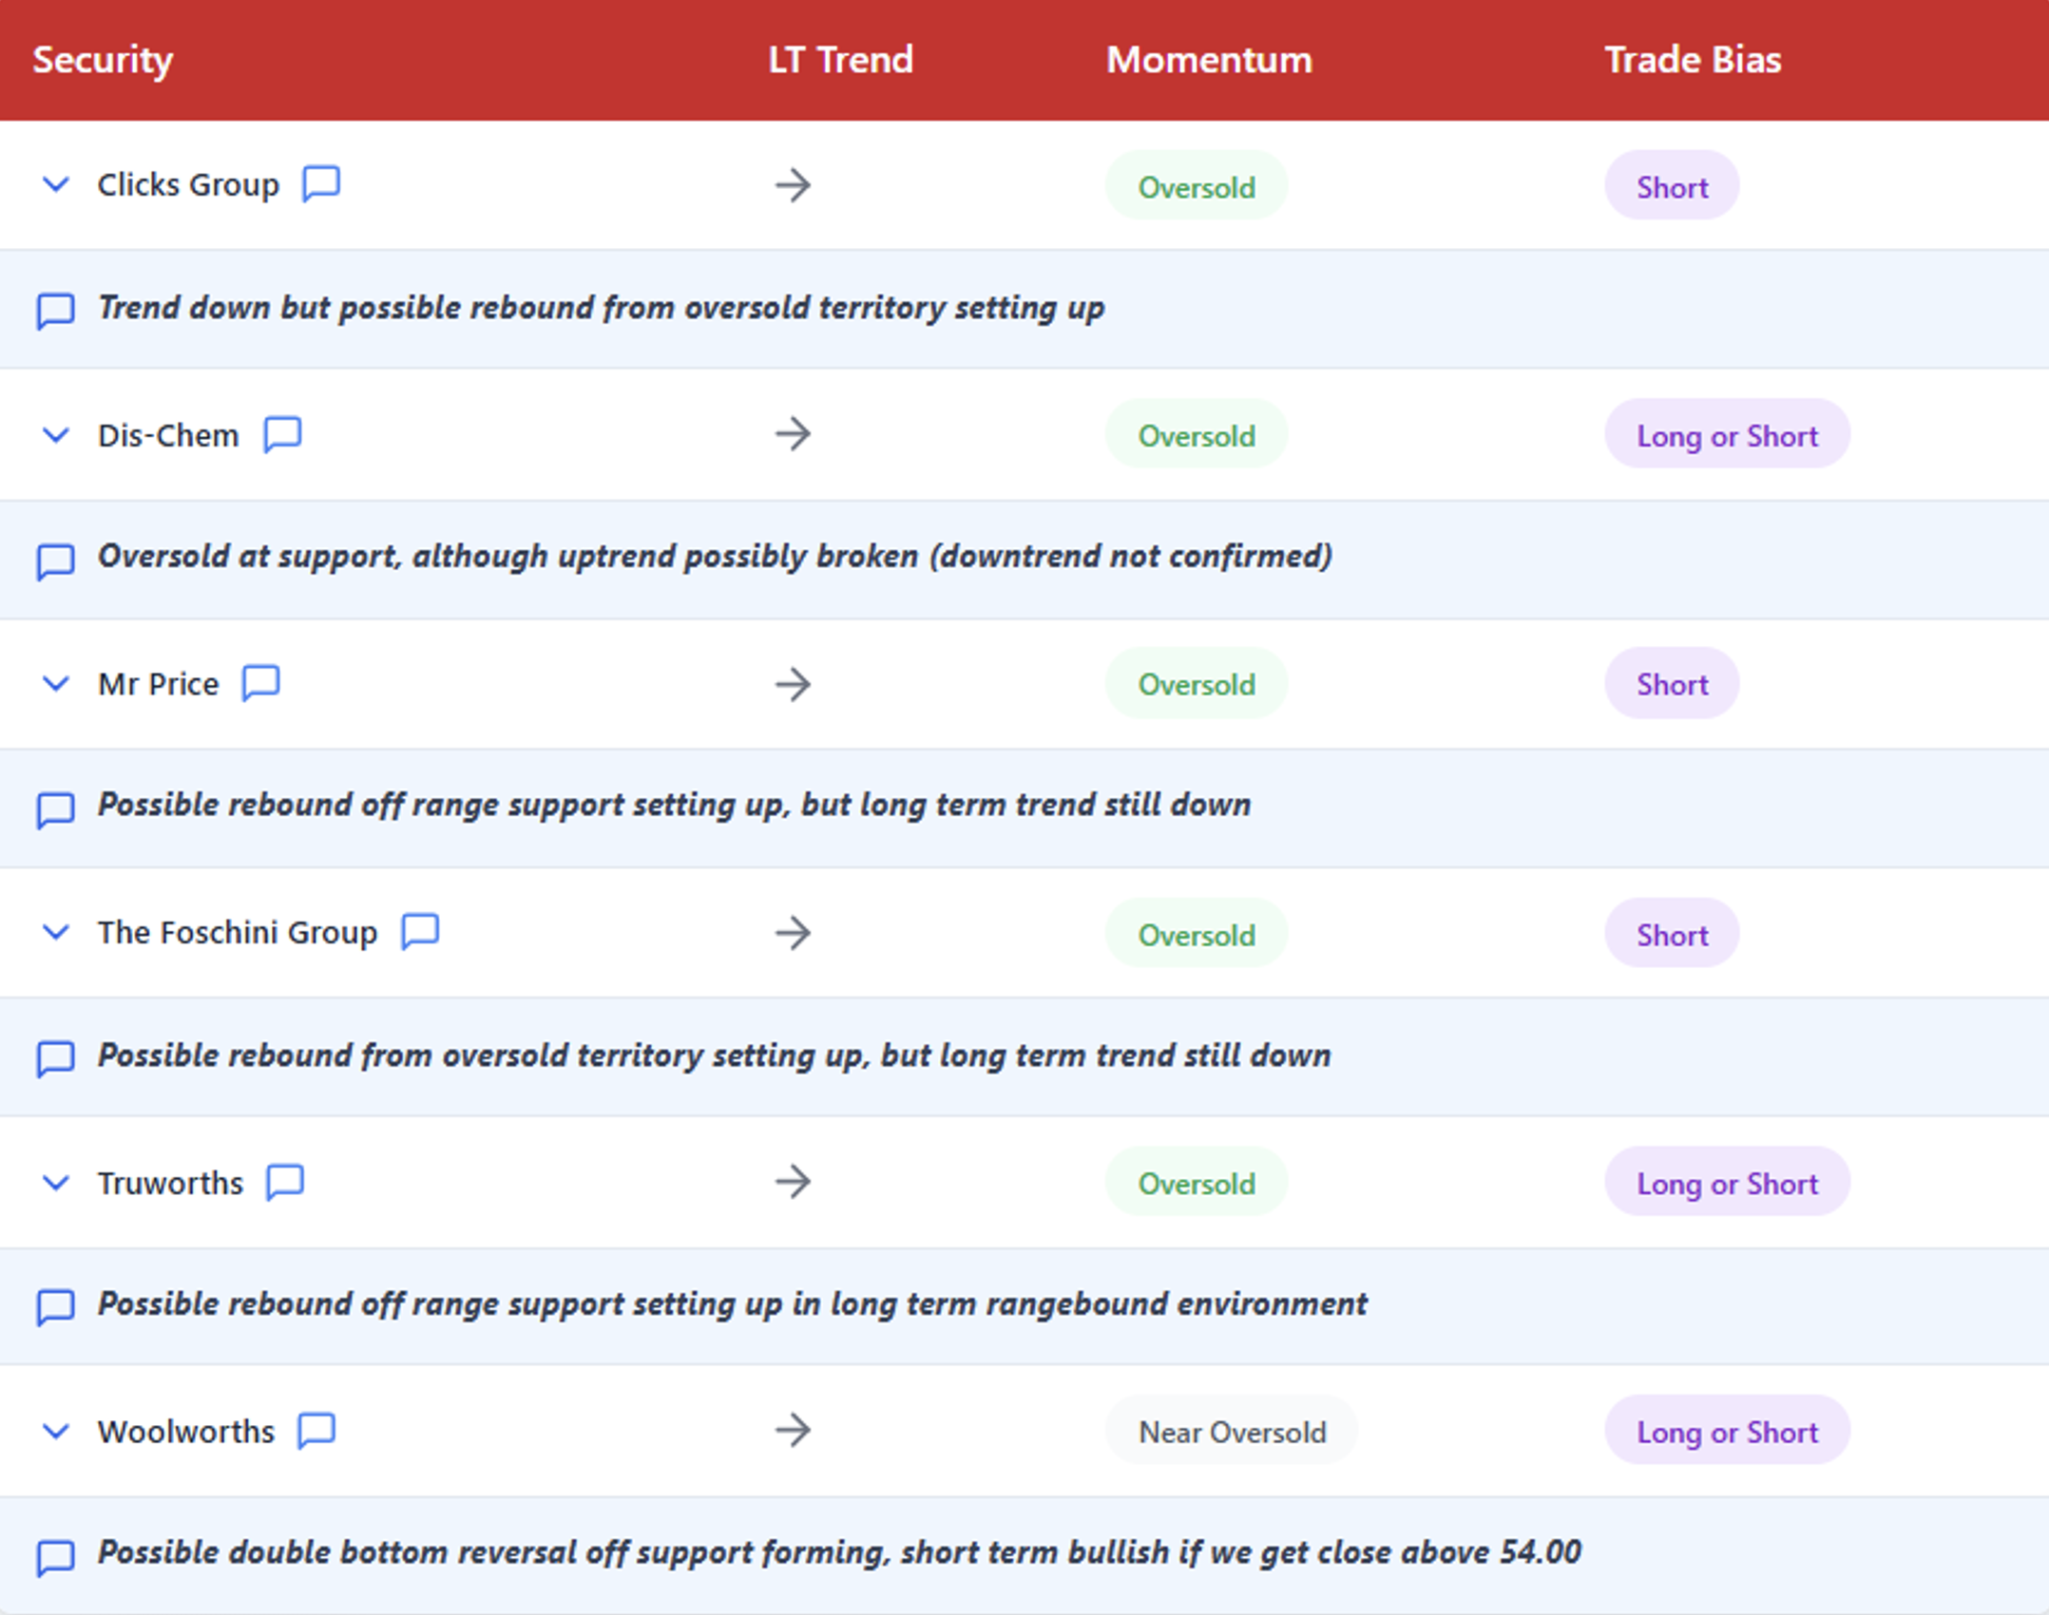This screenshot has width=2049, height=1615.
Task: Click comment icon next to Clicks Group
Action: pyautogui.click(x=320, y=183)
